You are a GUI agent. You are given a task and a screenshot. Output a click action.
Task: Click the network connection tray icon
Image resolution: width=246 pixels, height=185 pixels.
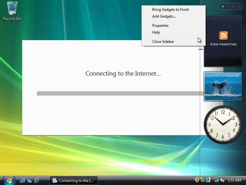(x=217, y=180)
